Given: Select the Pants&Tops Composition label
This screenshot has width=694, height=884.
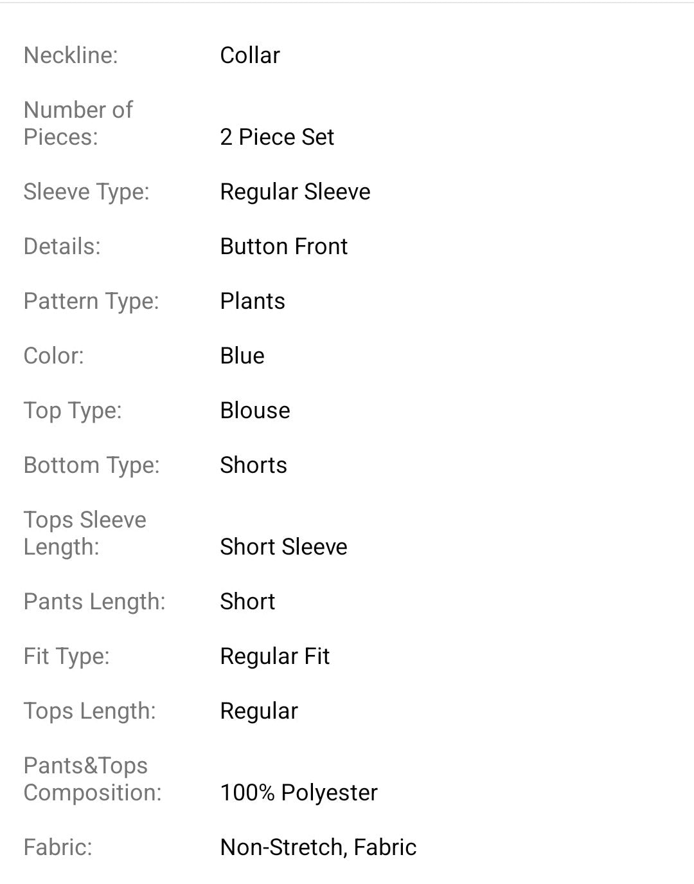Looking at the screenshot, I should 93,779.
